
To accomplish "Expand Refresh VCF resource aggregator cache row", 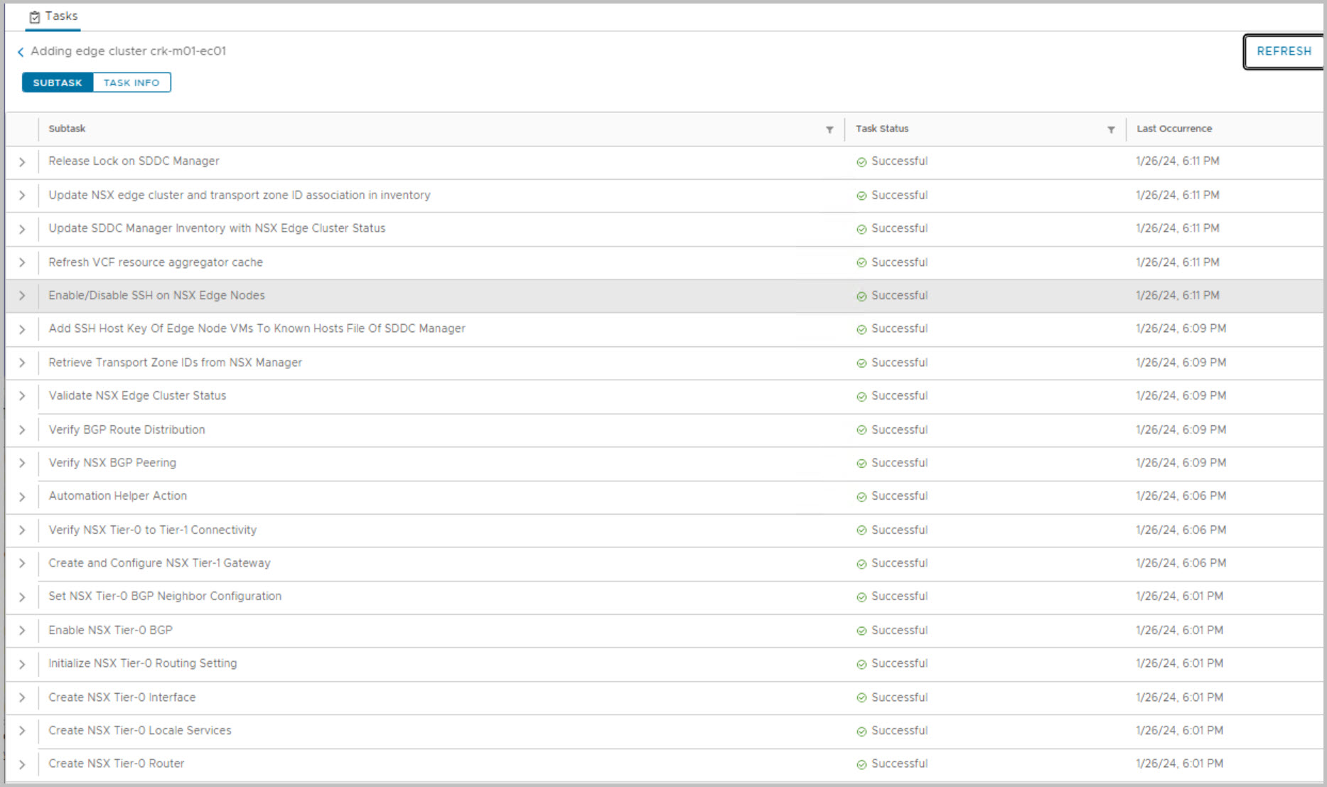I will [x=22, y=263].
